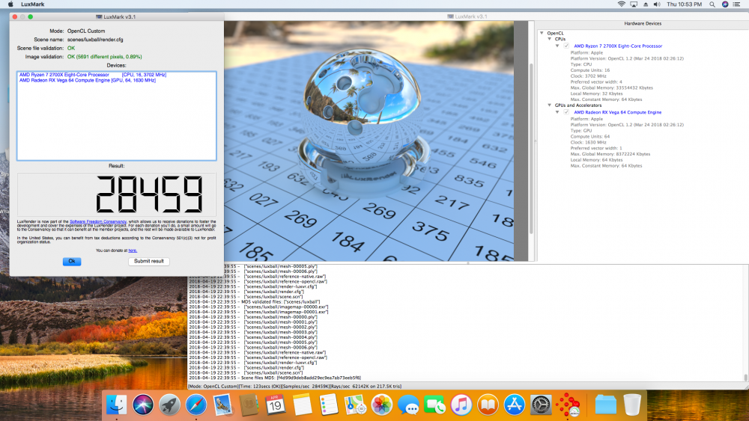
Task: Click AMD Ryzen 7 2700X tree label
Action: [618, 46]
